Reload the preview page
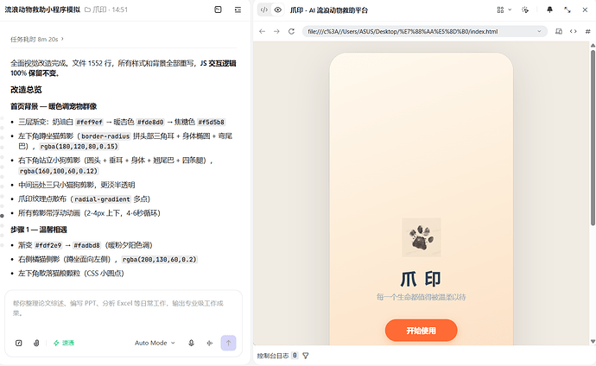 (x=292, y=32)
